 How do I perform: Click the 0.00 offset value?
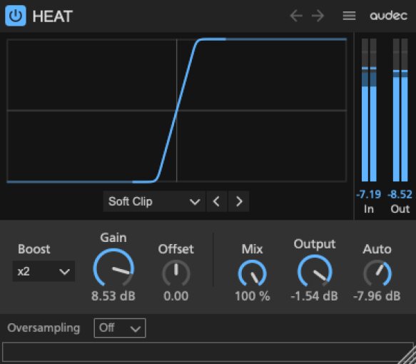pos(176,296)
